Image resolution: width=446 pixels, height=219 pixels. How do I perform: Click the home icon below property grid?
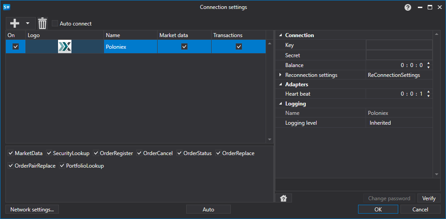[283, 198]
